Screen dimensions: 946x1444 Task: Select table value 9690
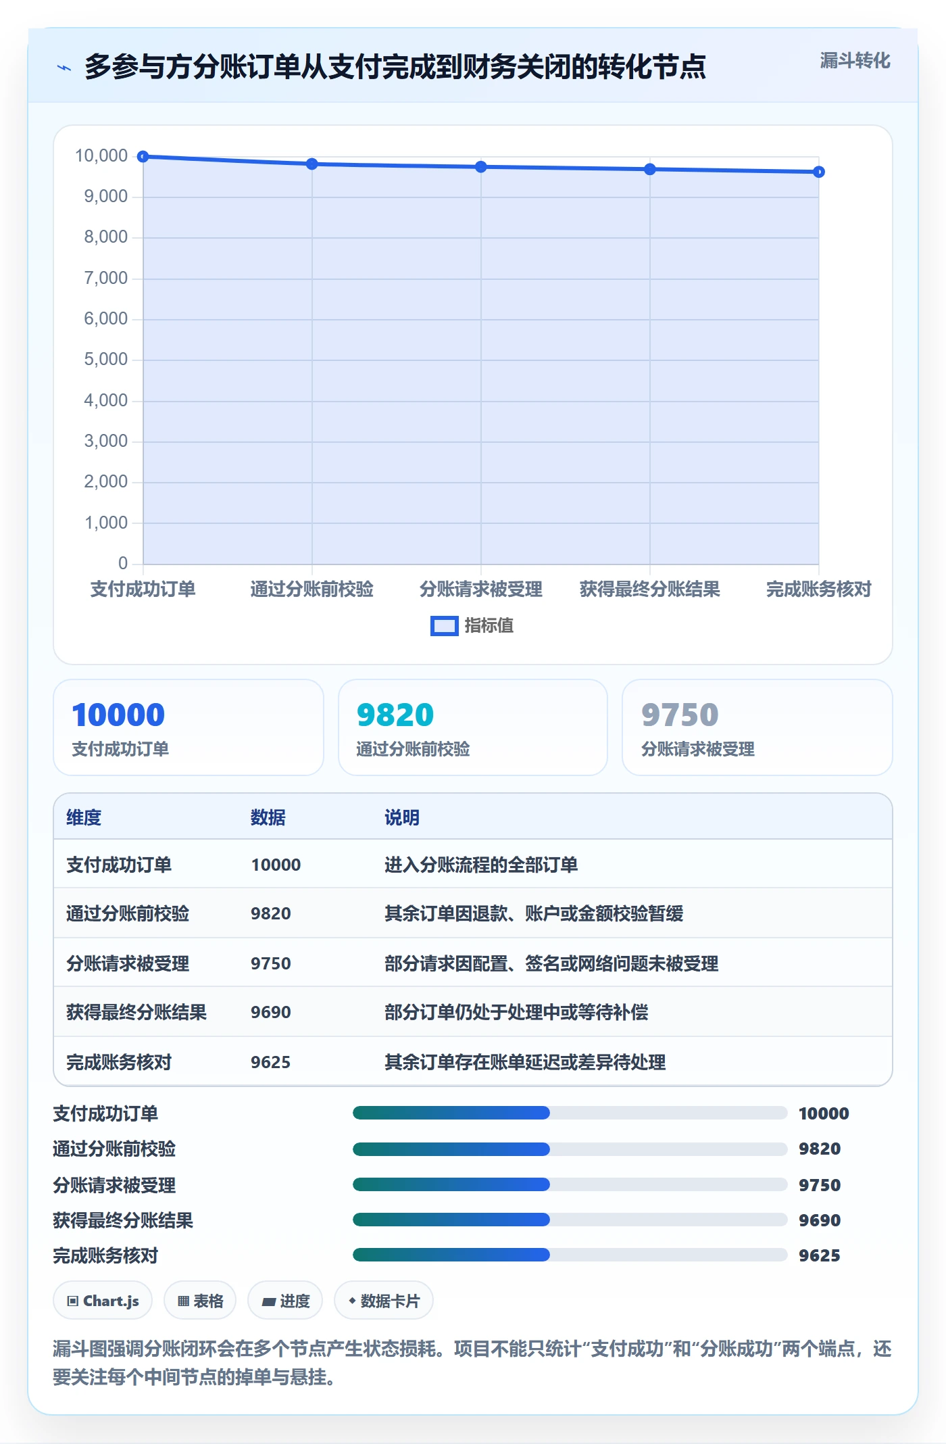point(271,1013)
